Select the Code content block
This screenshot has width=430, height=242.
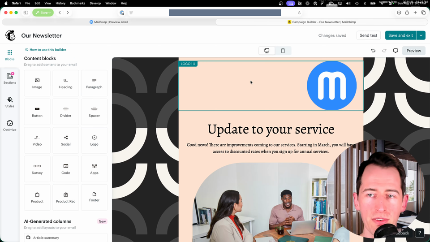pyautogui.click(x=65, y=169)
